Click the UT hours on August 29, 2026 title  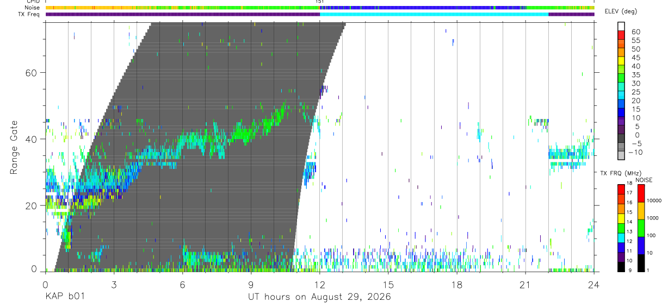pos(319,297)
